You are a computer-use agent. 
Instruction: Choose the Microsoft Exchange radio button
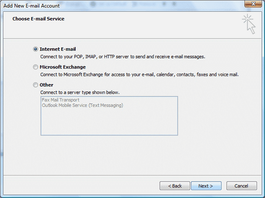(x=35, y=67)
